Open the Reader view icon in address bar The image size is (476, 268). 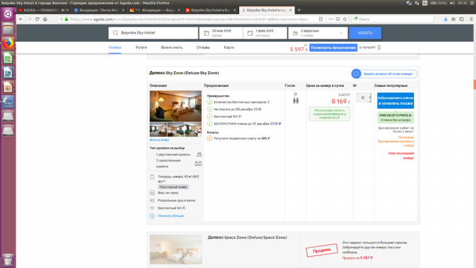[x=321, y=19]
